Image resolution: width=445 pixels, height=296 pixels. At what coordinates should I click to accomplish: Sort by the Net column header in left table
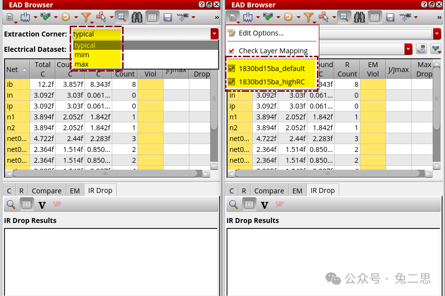click(16, 70)
